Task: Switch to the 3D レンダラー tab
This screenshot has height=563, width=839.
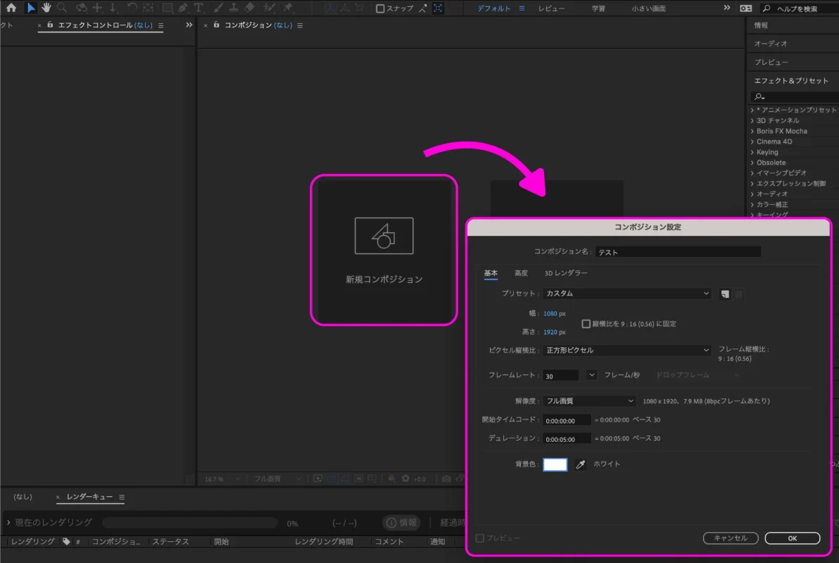Action: [566, 274]
